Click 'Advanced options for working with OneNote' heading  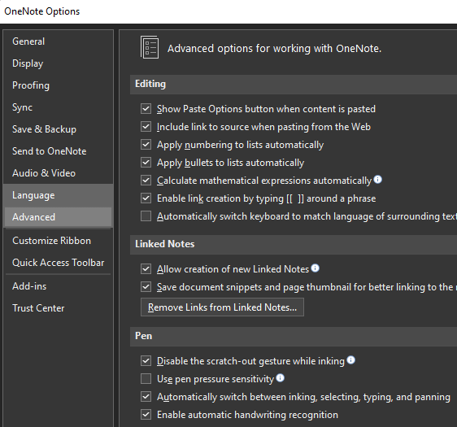point(274,48)
